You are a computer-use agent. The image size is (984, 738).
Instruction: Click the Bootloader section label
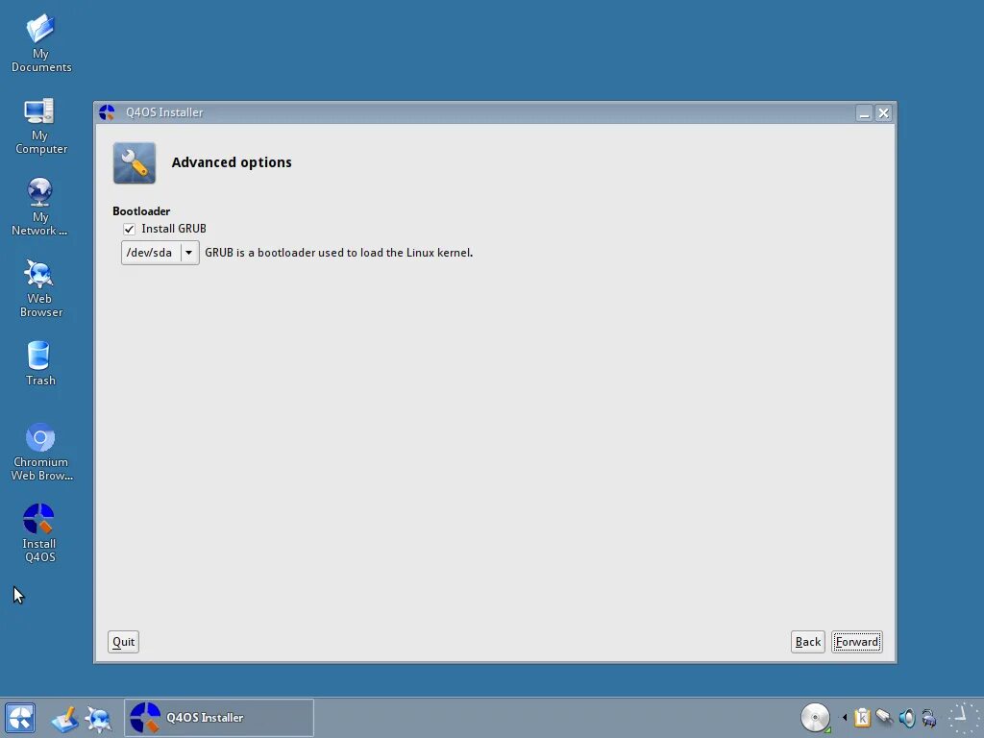(141, 211)
